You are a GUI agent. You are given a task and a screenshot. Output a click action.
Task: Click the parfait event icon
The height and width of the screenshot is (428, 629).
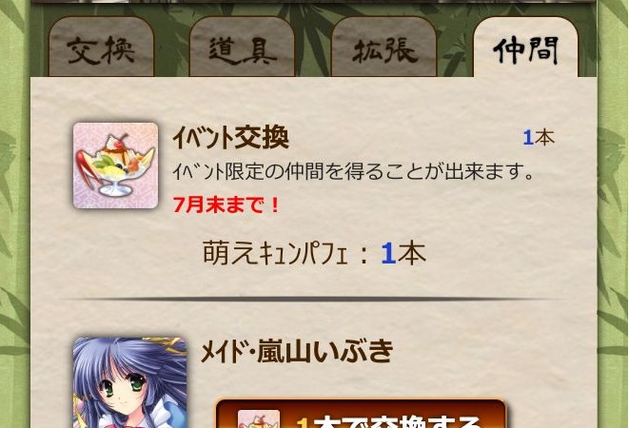tap(115, 165)
